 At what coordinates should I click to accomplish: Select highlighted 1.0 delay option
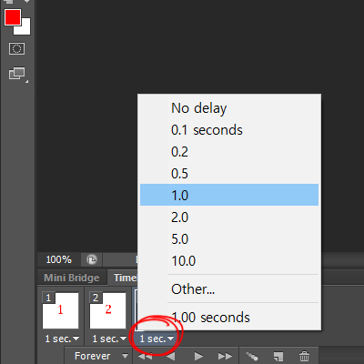(x=229, y=195)
